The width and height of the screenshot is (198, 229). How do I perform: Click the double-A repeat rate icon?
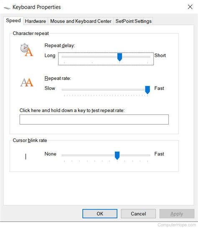tap(27, 82)
